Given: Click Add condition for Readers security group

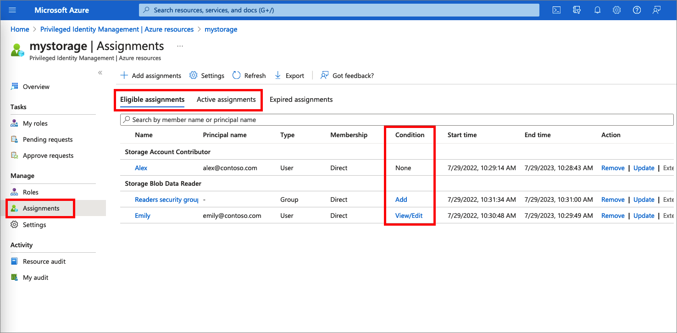Looking at the screenshot, I should [x=401, y=200].
